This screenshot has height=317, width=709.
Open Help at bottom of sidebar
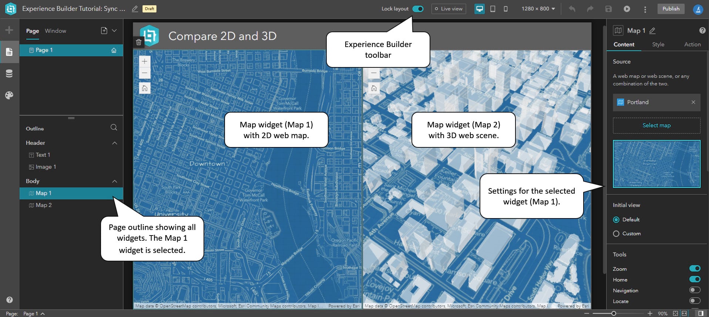click(x=10, y=300)
